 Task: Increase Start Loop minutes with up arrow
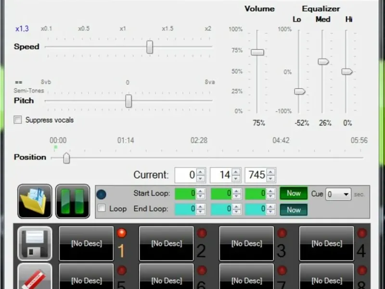point(200,191)
